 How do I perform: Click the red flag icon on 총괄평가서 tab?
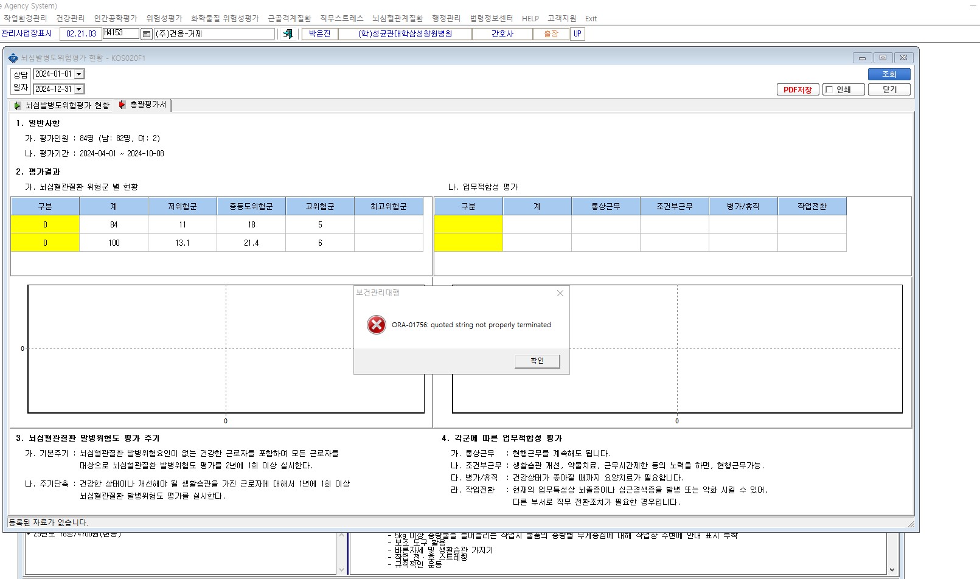tap(122, 105)
